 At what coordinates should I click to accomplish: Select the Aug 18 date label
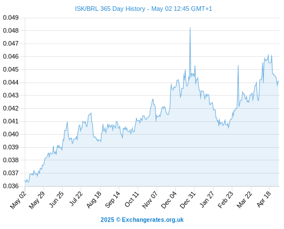coord(94,200)
